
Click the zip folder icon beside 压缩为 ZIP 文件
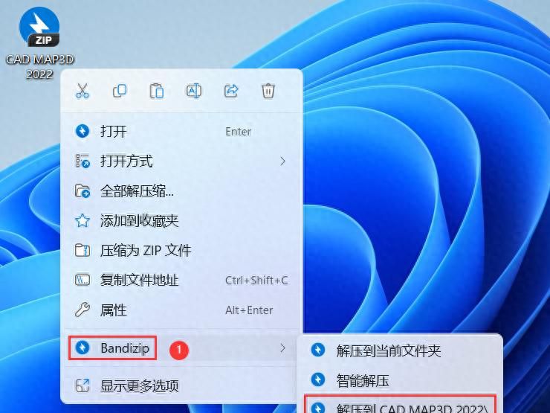click(x=82, y=250)
